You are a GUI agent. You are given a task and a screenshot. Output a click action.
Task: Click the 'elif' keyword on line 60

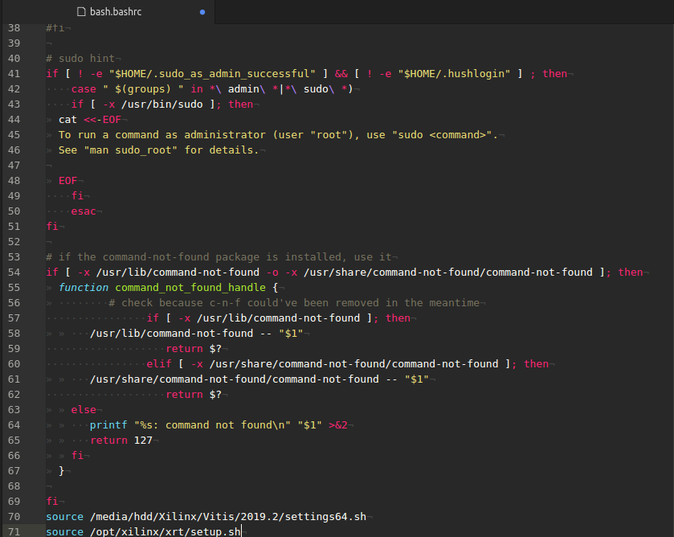point(158,364)
